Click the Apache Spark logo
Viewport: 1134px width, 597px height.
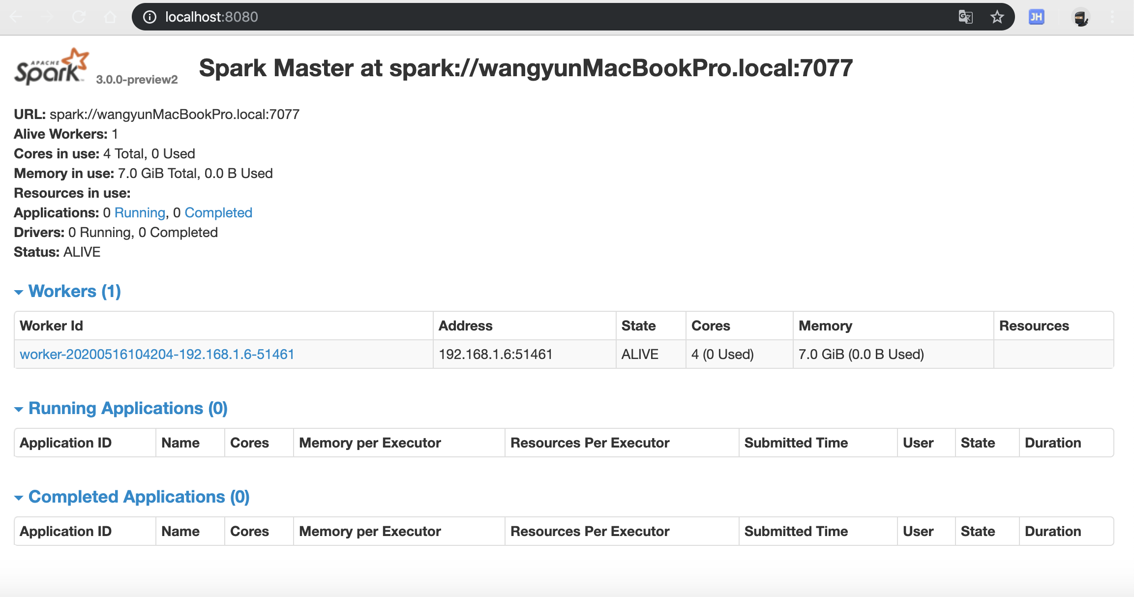coord(49,66)
